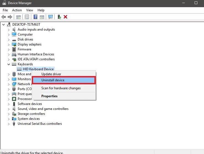Click the Properties sheet toolbar icon
Viewport: 204px width, 154px height.
click(x=27, y=17)
